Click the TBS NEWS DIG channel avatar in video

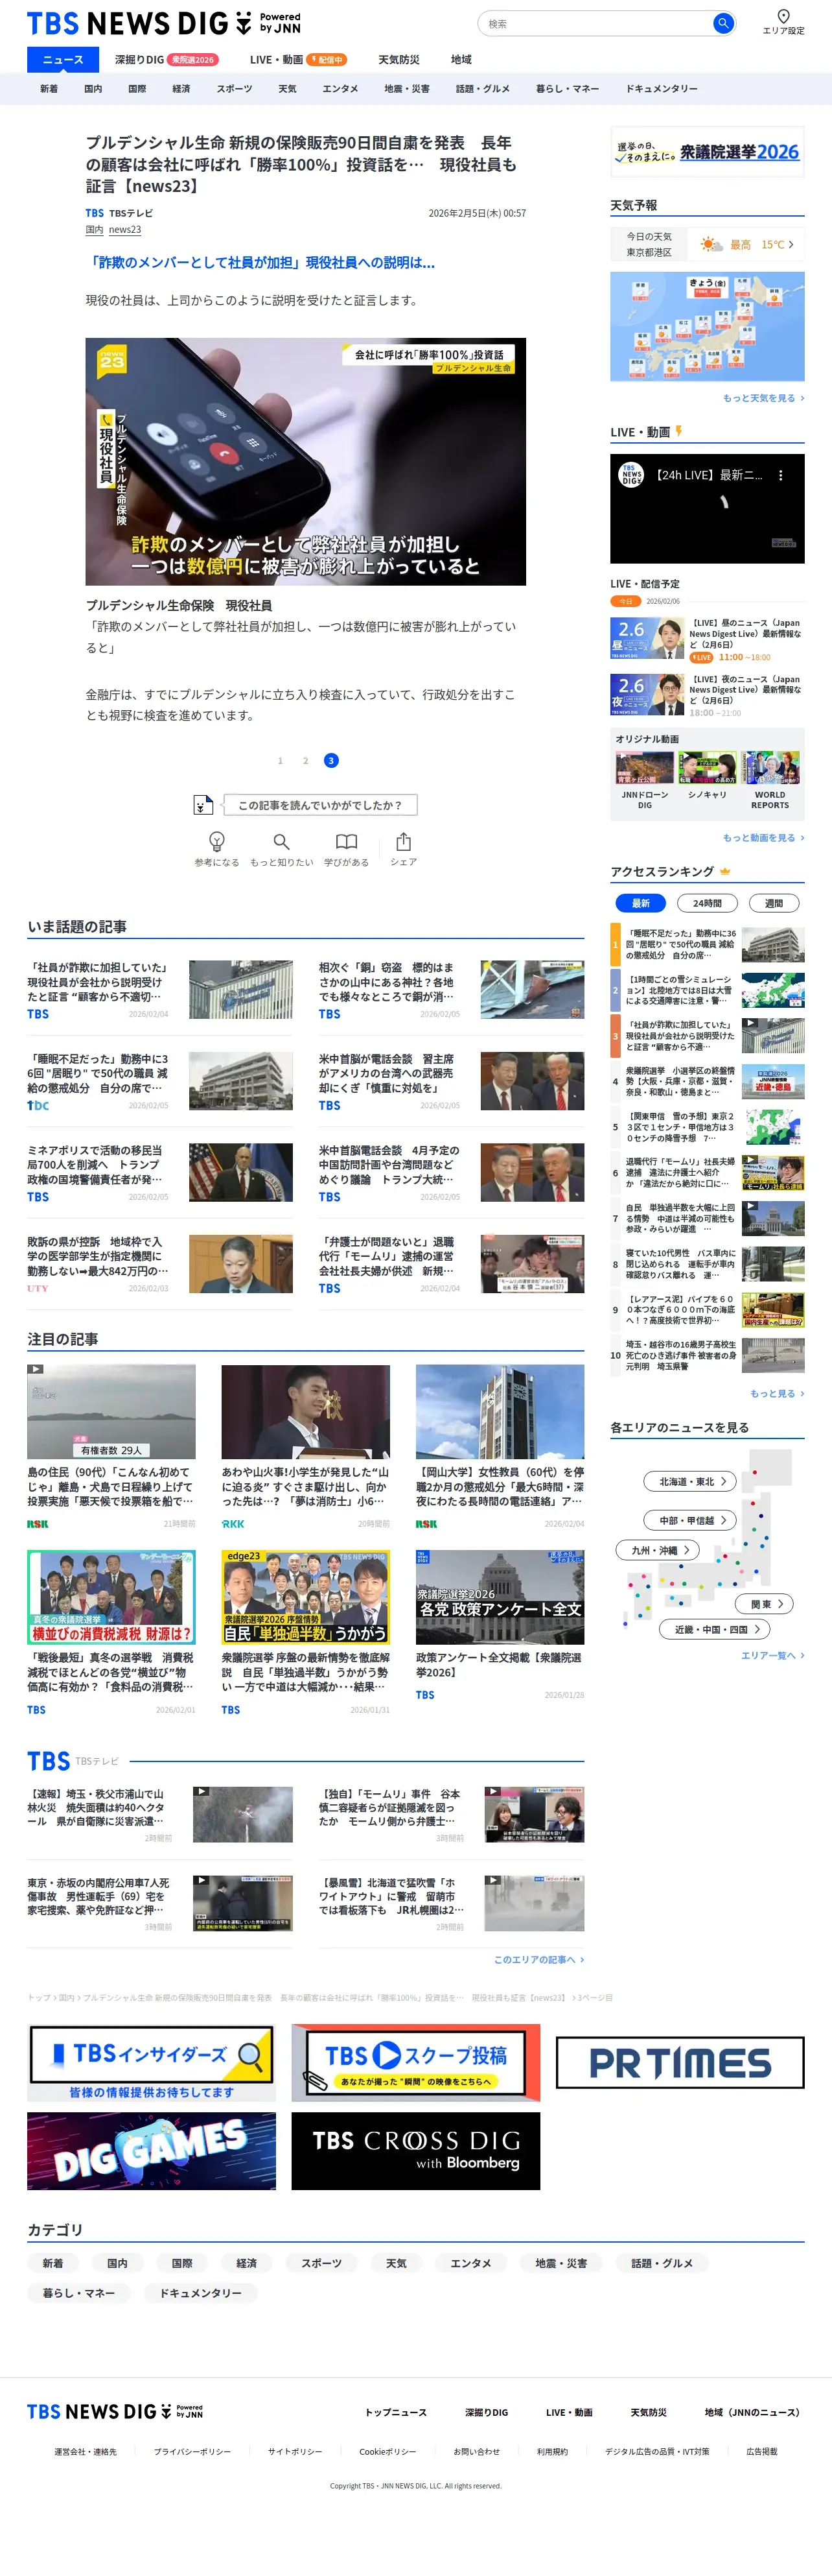pos(631,475)
